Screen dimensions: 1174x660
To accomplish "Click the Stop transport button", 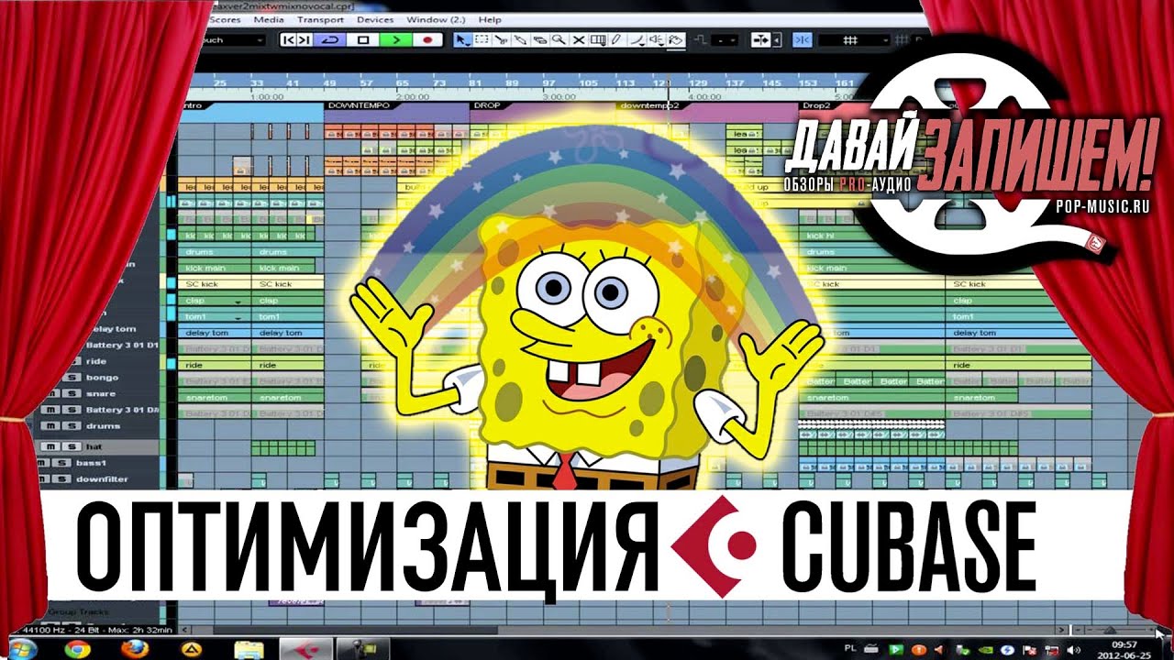I will pyautogui.click(x=363, y=39).
